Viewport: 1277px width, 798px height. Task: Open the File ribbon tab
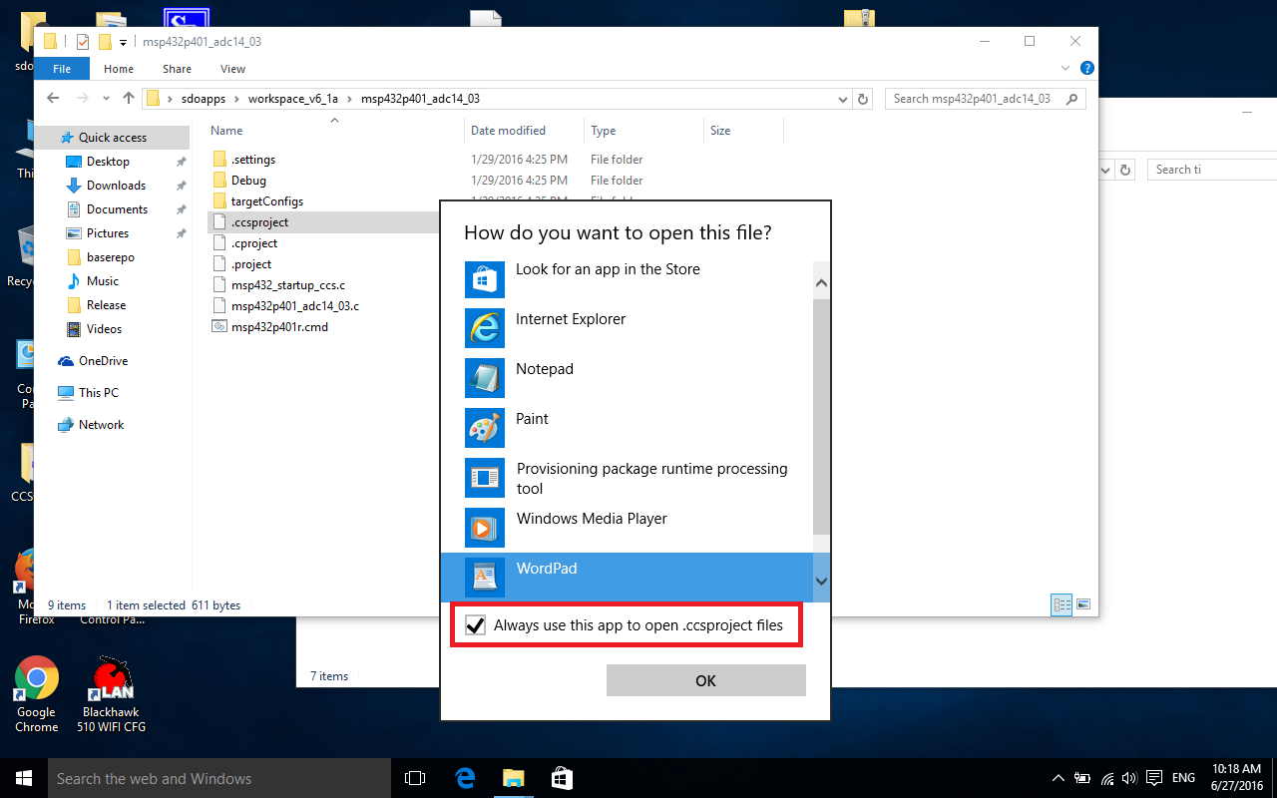click(x=62, y=69)
